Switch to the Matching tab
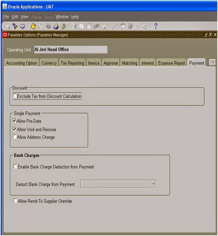Image resolution: width=218 pixels, height=236 pixels. [130, 63]
